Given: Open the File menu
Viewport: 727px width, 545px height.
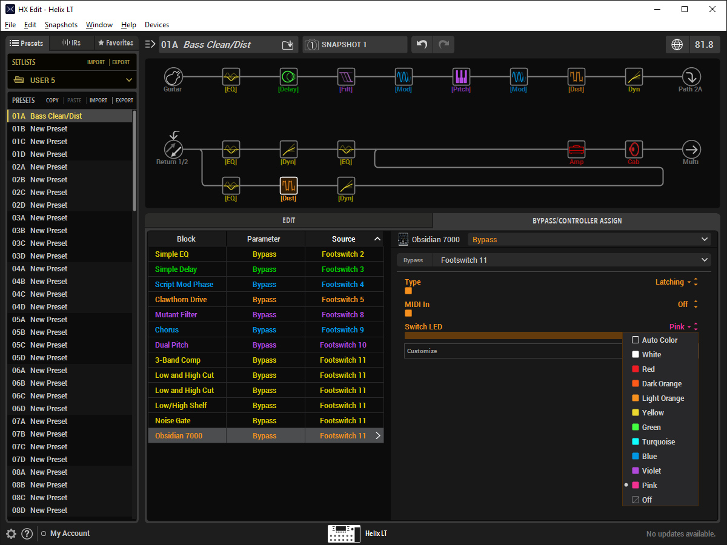Looking at the screenshot, I should click(10, 25).
